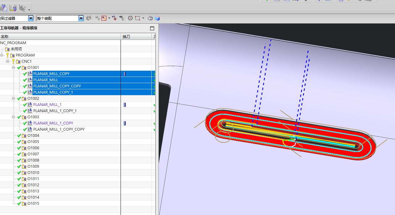Open the selection filter combo box
The width and height of the screenshot is (395, 215).
pyautogui.click(x=17, y=18)
